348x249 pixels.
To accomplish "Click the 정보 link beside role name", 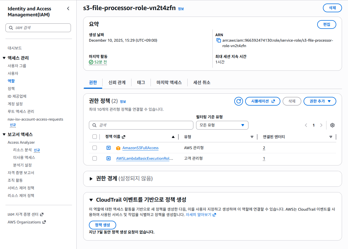I will tap(181, 9).
